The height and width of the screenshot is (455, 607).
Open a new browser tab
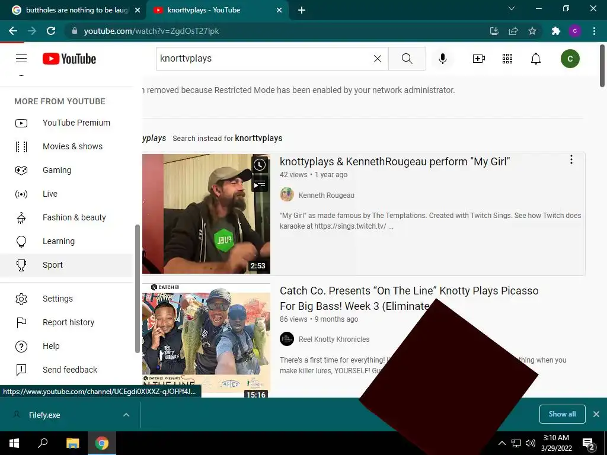302,10
